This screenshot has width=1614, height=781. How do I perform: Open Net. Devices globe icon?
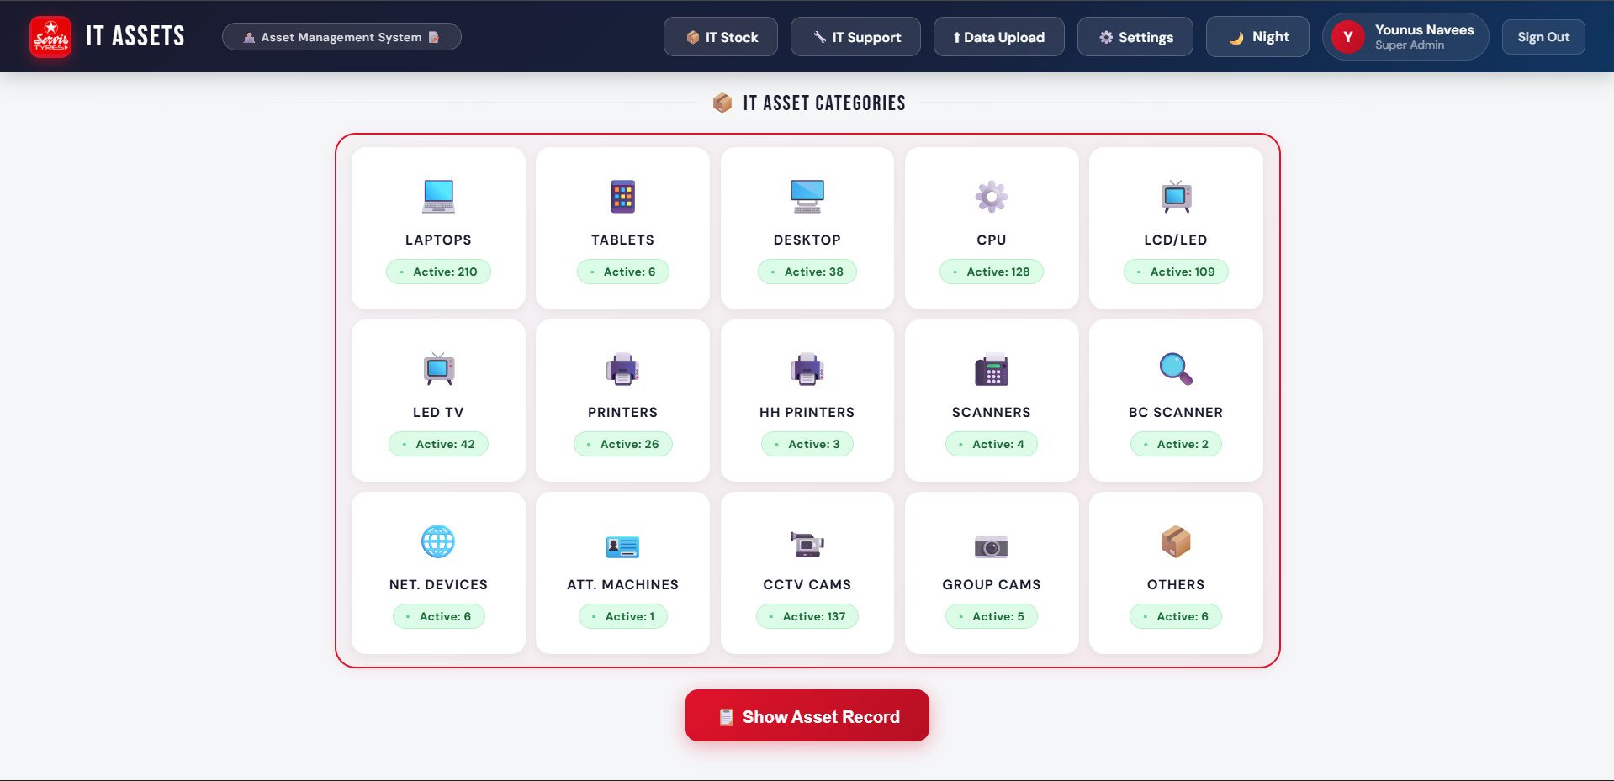pos(438,541)
